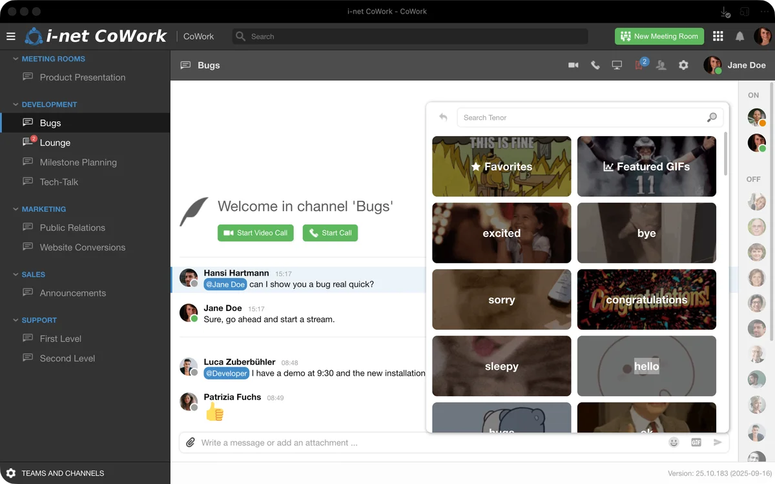Open the Lounge channel

[x=55, y=143]
